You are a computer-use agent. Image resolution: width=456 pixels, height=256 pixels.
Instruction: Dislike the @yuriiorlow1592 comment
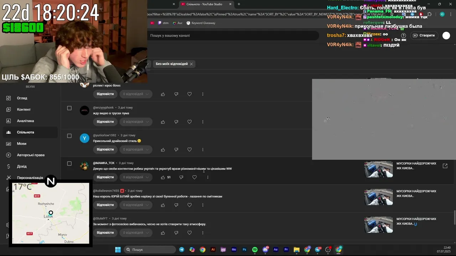pos(176,150)
